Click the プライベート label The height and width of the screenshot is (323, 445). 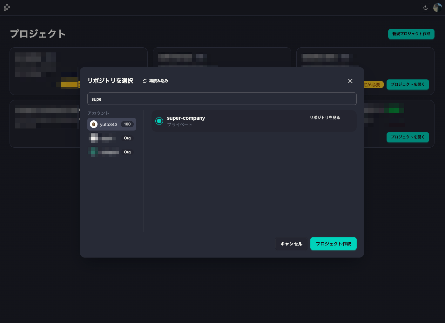[x=180, y=125]
